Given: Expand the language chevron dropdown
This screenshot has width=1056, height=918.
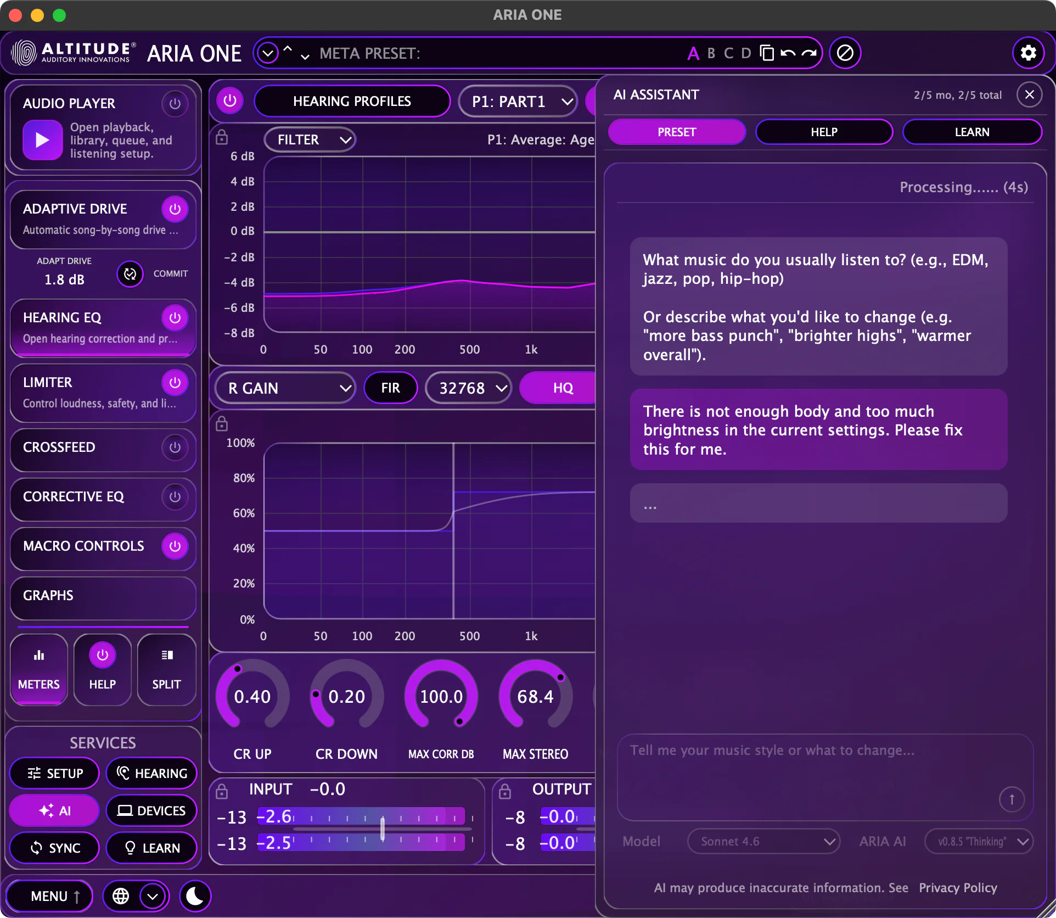Looking at the screenshot, I should 153,896.
